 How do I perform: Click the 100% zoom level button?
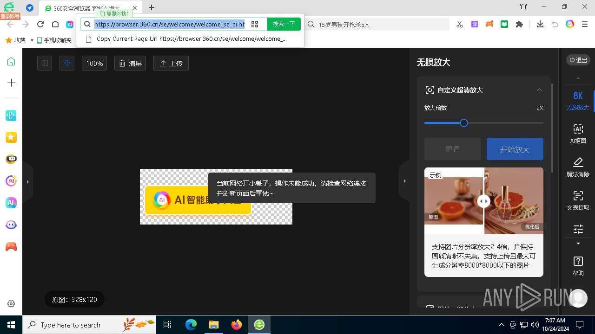point(94,63)
